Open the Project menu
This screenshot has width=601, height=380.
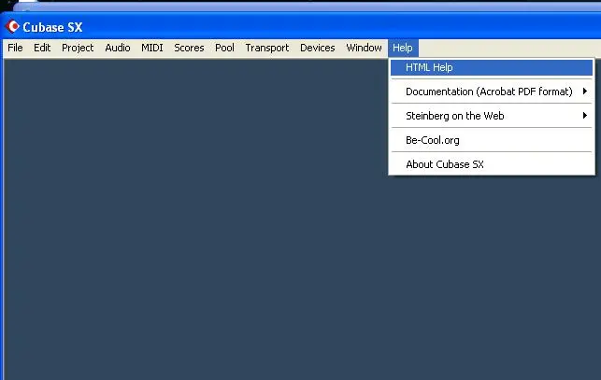pos(78,48)
